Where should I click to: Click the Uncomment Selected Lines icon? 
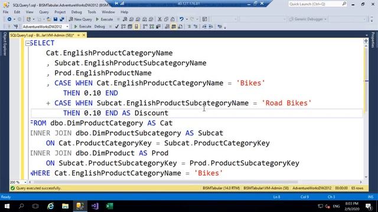click(x=195, y=26)
